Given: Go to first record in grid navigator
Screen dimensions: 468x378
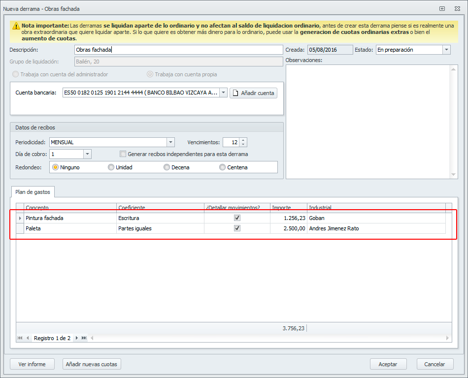Looking at the screenshot, I should point(20,338).
